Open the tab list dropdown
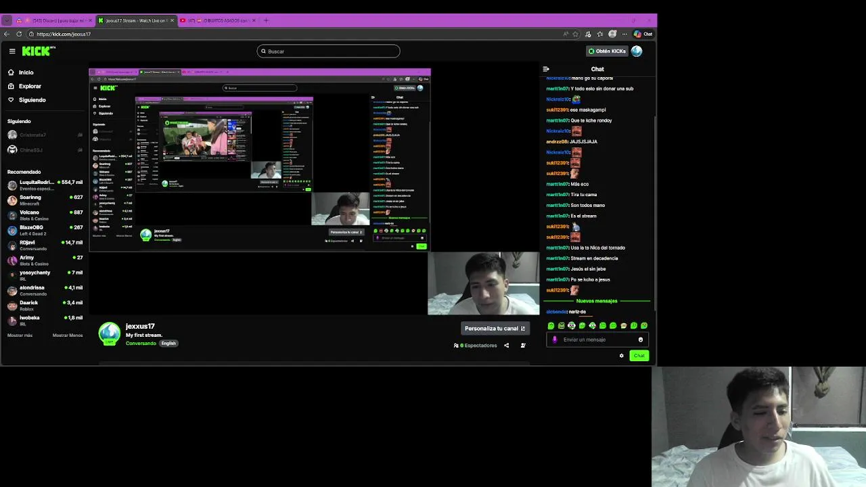Viewport: 866px width, 487px height. pos(7,20)
